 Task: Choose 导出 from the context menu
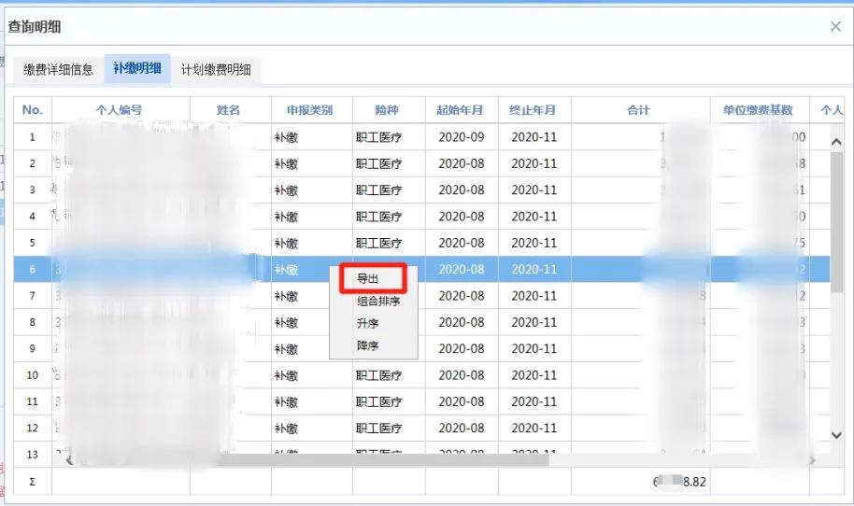click(x=373, y=279)
